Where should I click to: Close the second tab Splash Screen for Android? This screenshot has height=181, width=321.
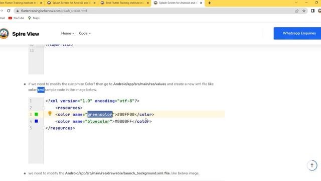point(94,3)
